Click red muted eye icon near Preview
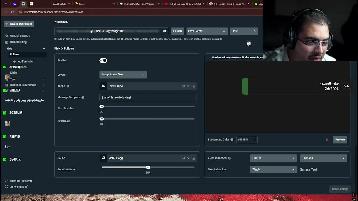Image resolution: width=358 pixels, height=201 pixels. (x=327, y=140)
